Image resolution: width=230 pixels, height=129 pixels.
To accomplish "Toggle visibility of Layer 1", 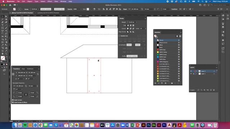I will (191, 74).
